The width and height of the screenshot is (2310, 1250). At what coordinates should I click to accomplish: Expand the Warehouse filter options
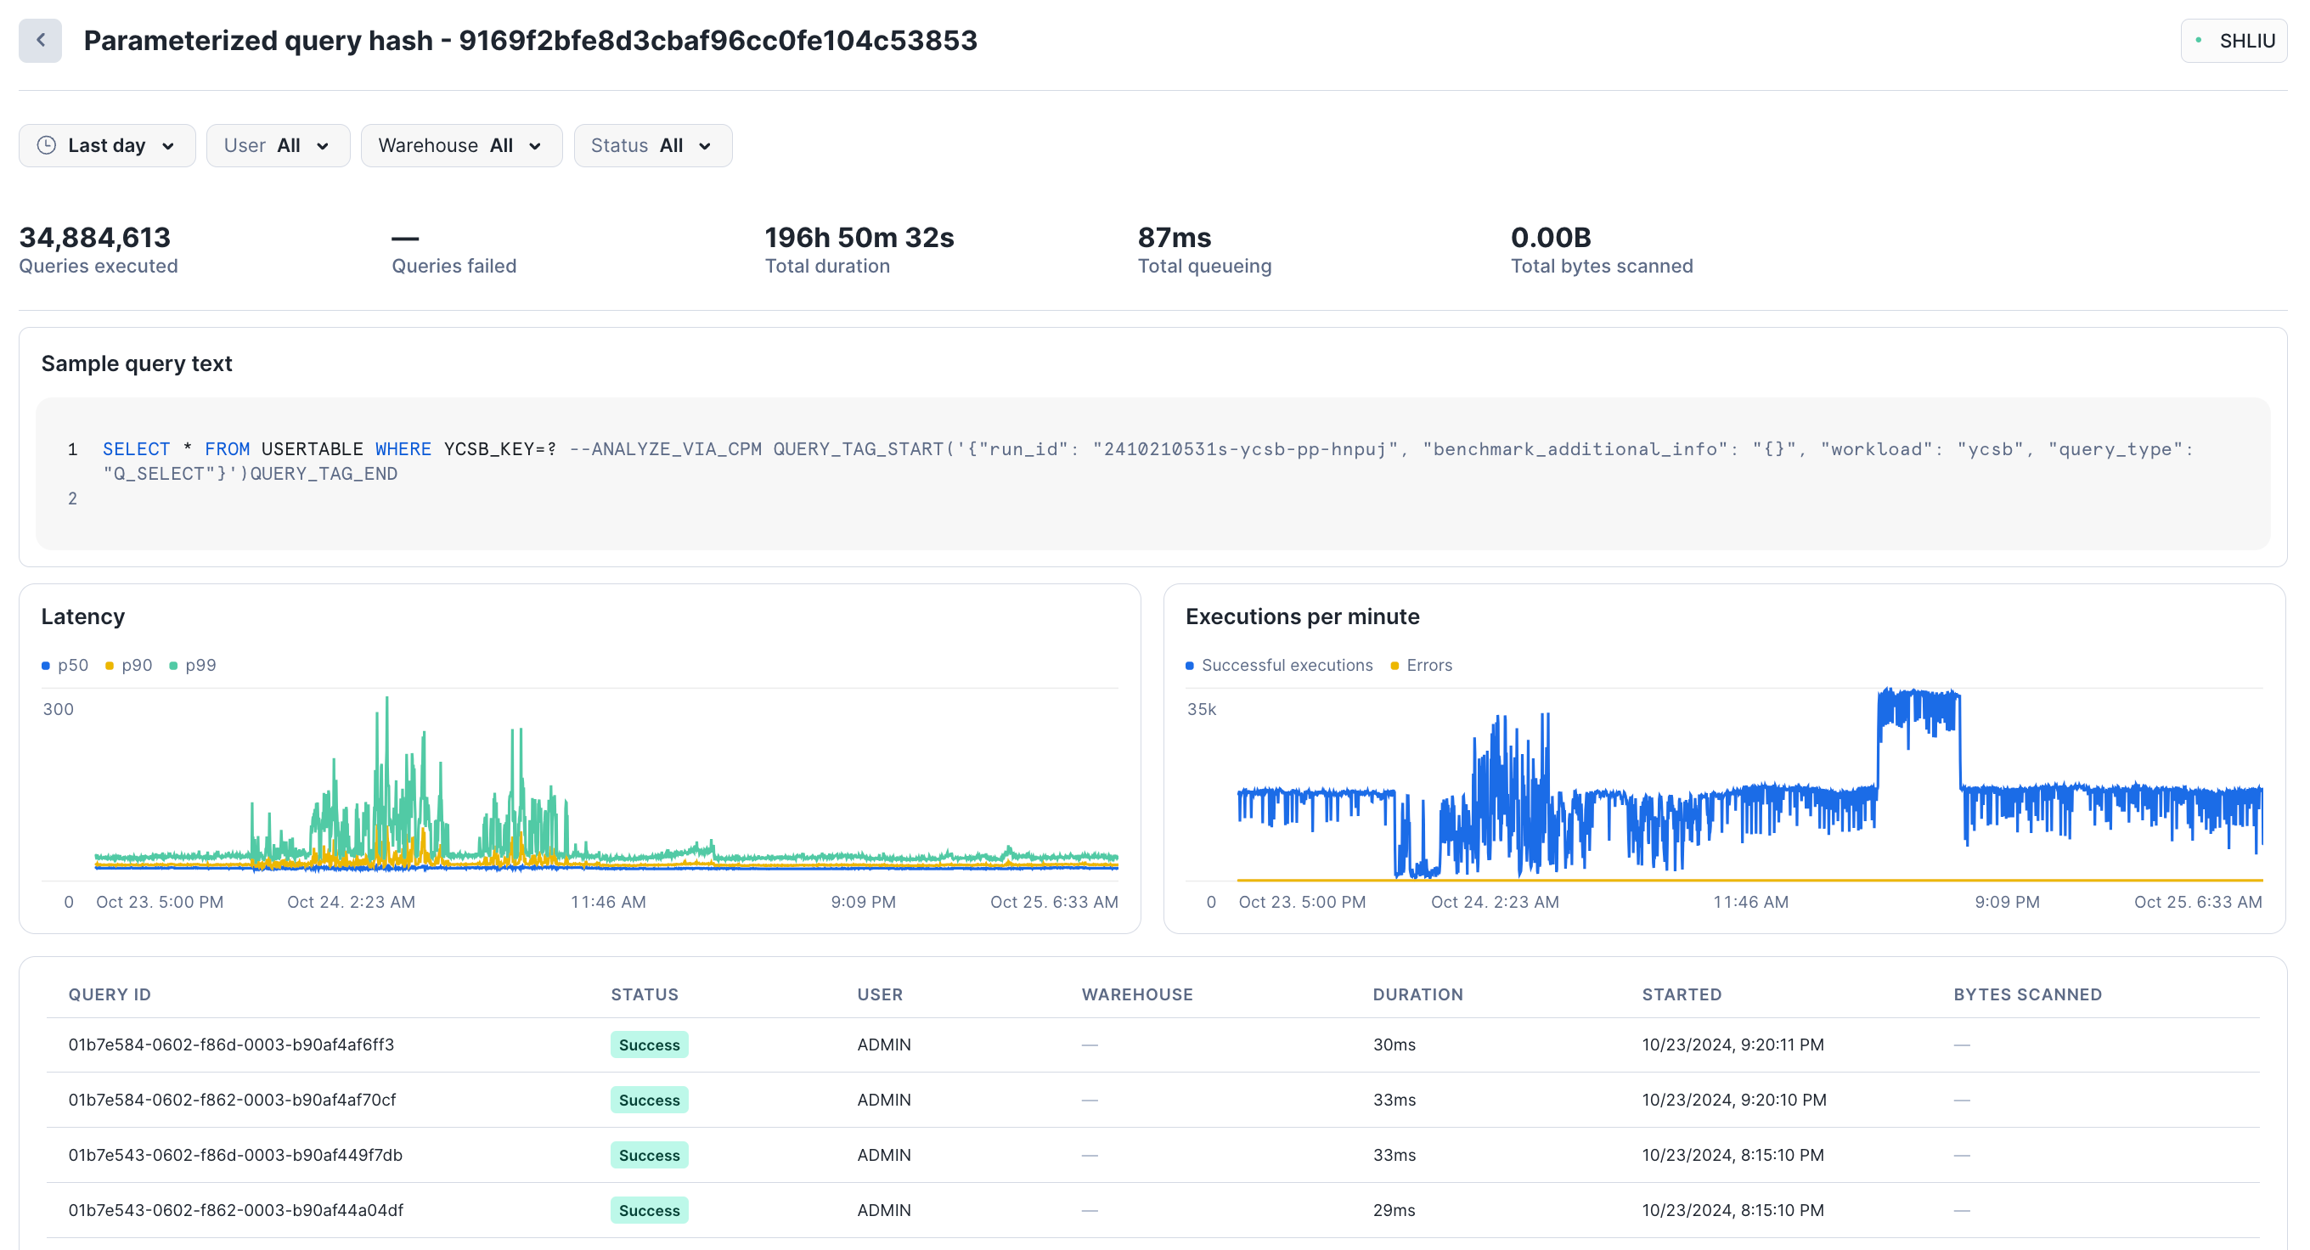tap(461, 144)
